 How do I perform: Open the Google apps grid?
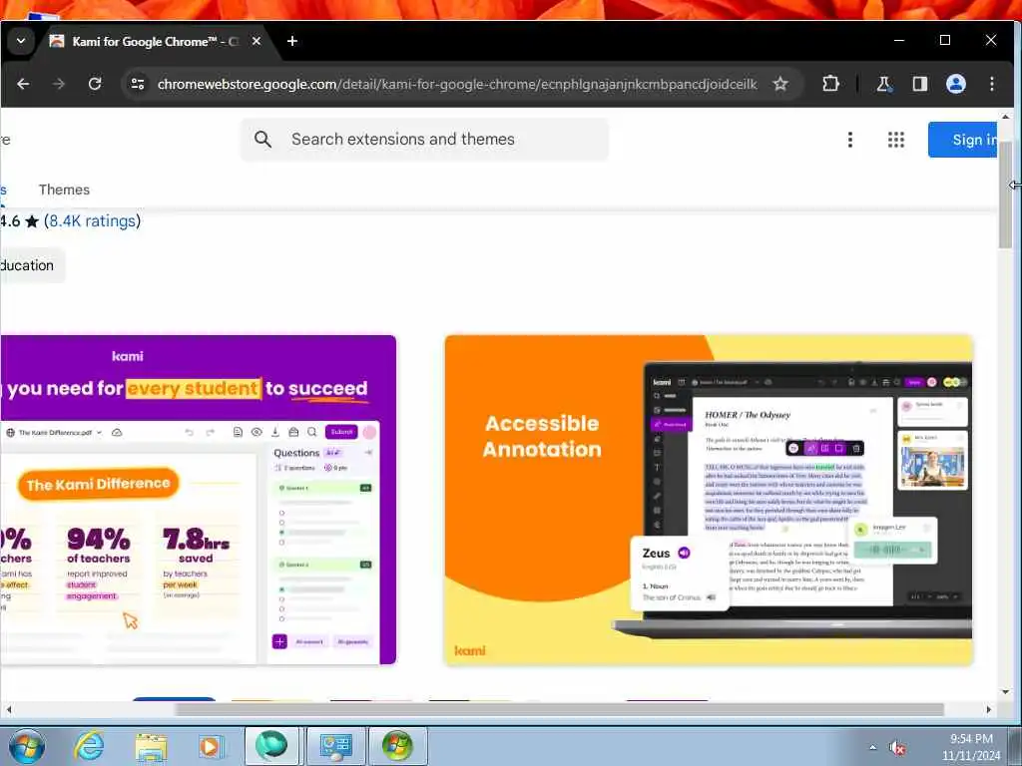[x=895, y=140]
